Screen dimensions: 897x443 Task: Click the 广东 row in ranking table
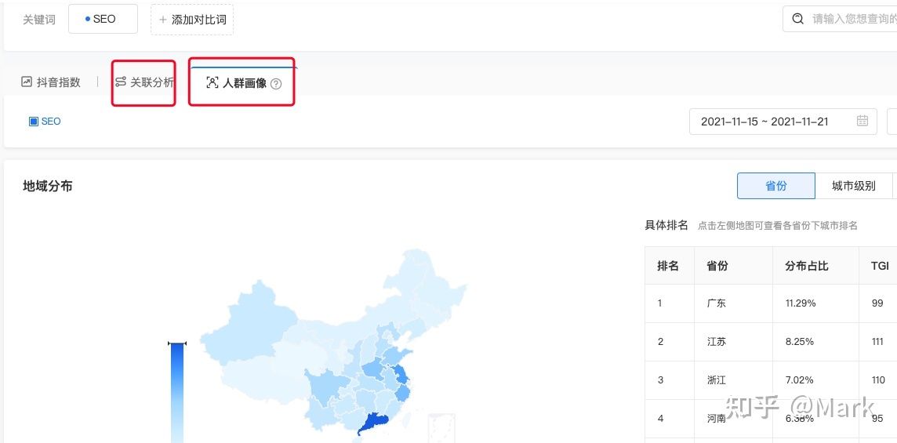coord(771,303)
